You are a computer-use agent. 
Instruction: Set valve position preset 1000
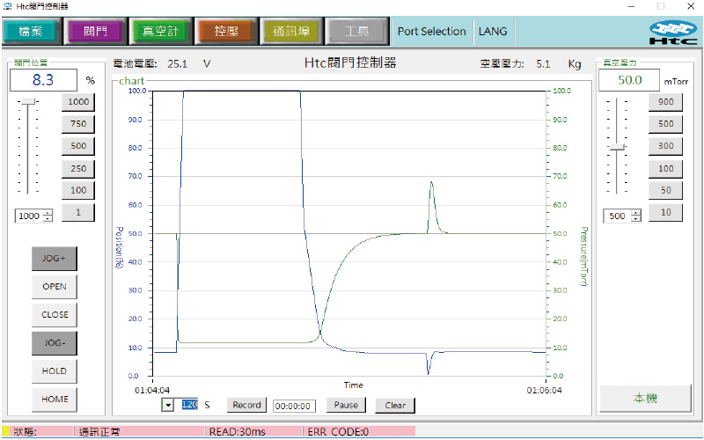tap(78, 102)
